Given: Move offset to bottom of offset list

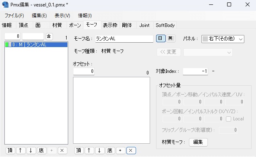Looking at the screenshot, I should click(110, 151).
